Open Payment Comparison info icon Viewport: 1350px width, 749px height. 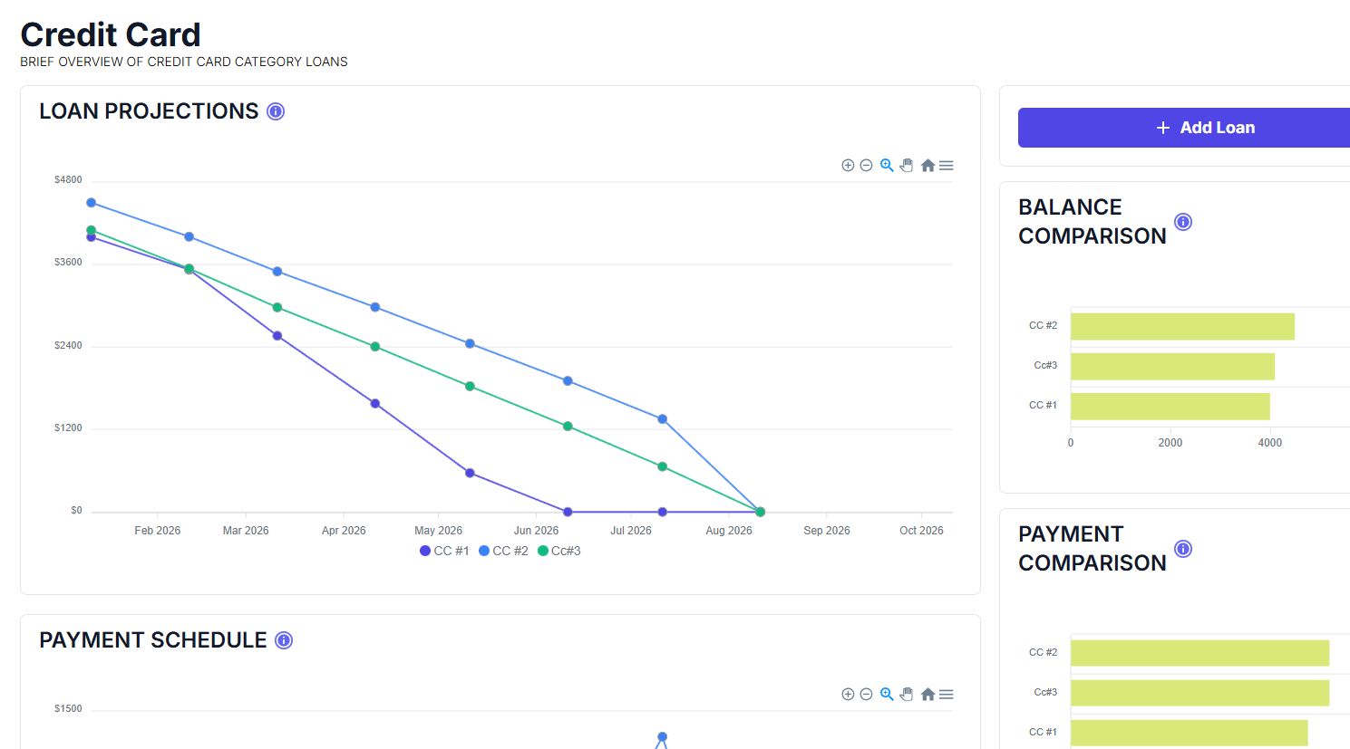(x=1183, y=549)
